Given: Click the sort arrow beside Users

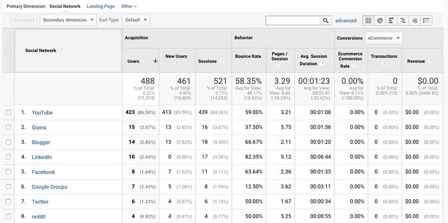Looking at the screenshot, I should [x=155, y=61].
